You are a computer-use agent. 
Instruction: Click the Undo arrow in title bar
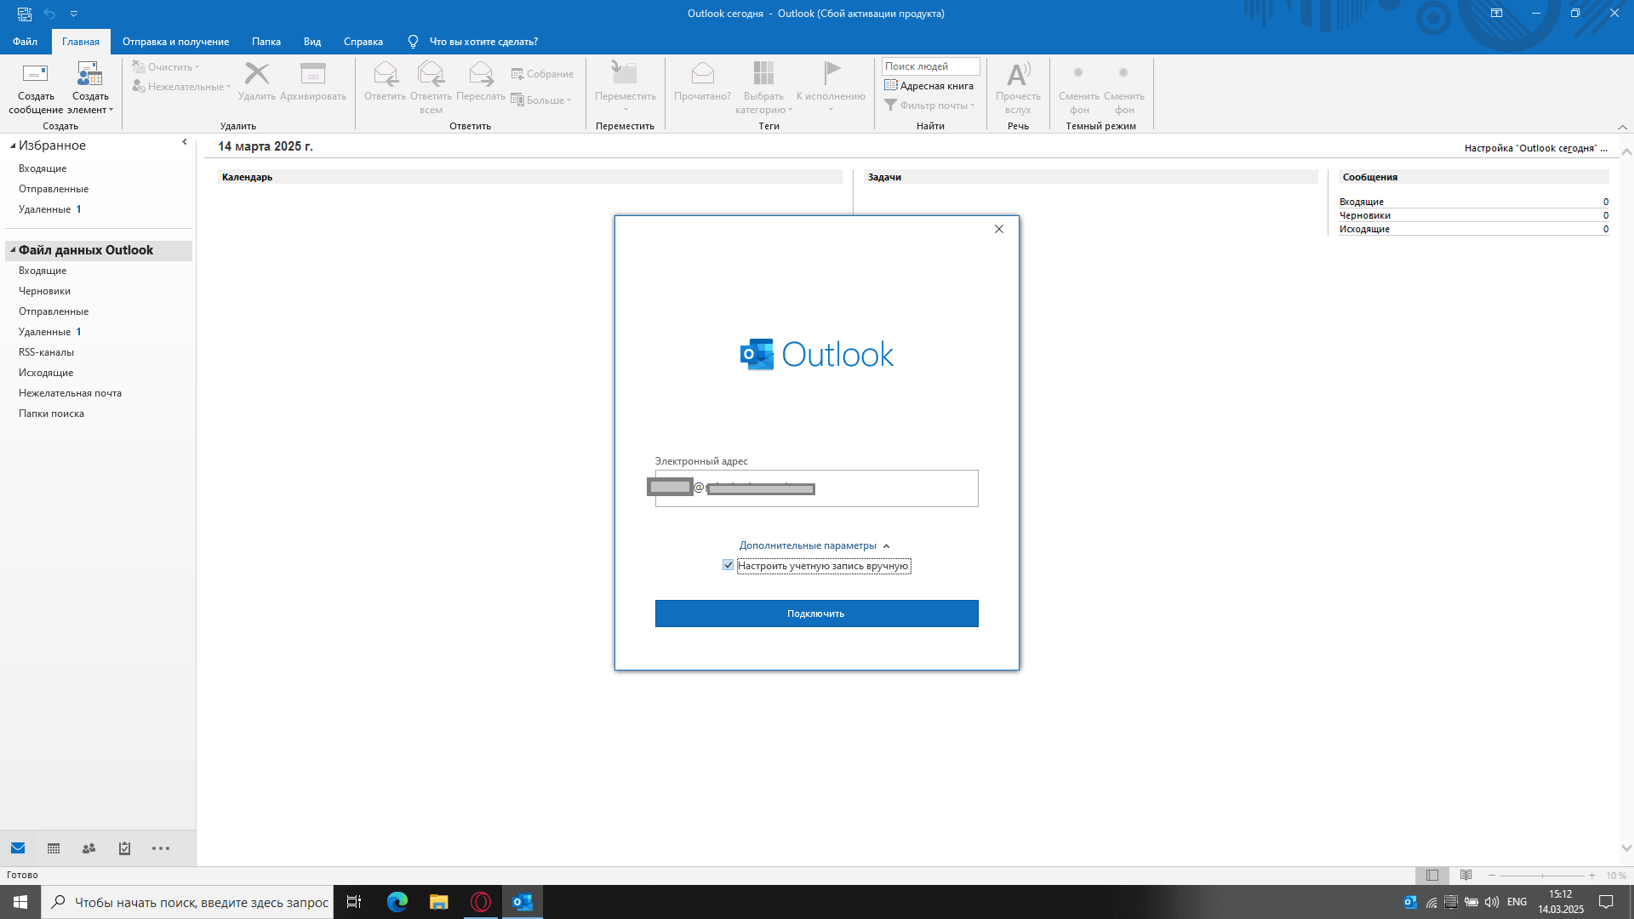click(x=49, y=14)
